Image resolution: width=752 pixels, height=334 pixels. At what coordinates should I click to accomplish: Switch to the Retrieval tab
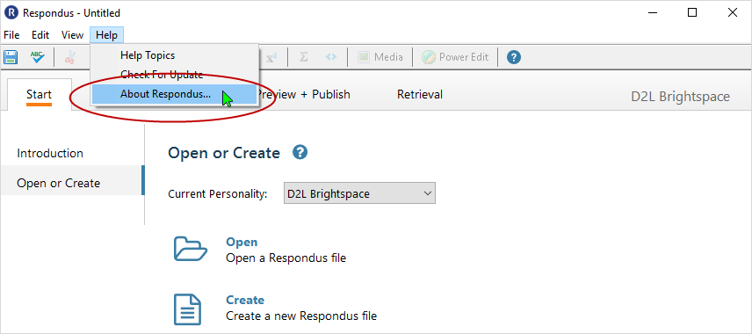pyautogui.click(x=420, y=95)
